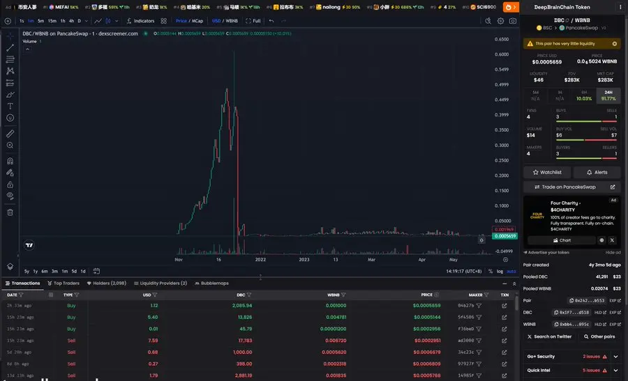Add symbol to compare with plus icon

pyautogui.click(x=8, y=21)
